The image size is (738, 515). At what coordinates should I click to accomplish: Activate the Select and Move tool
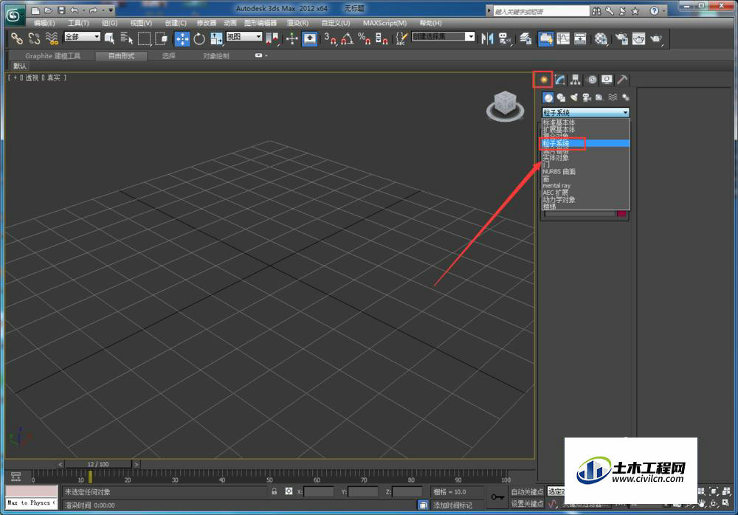click(182, 38)
